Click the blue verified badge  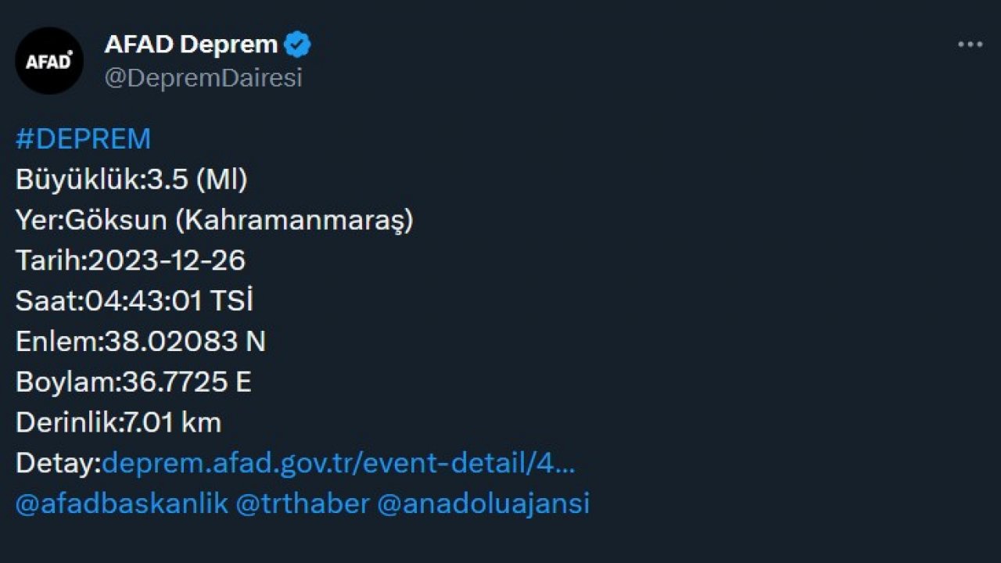point(297,45)
